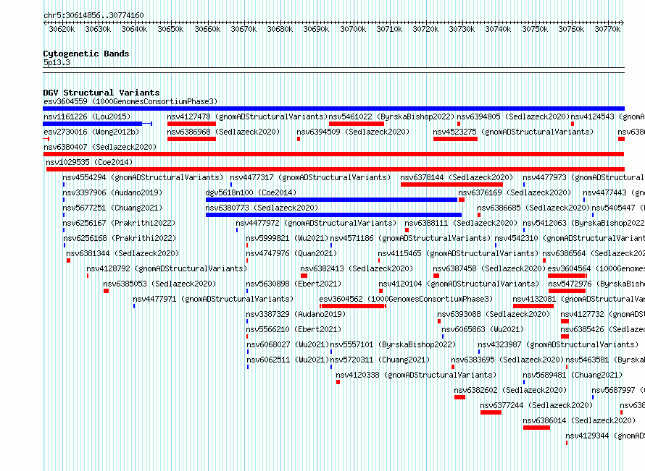The height and width of the screenshot is (471, 645).
Task: Click the nsv6385053 (Sedlazeck2020) label
Action: (159, 284)
